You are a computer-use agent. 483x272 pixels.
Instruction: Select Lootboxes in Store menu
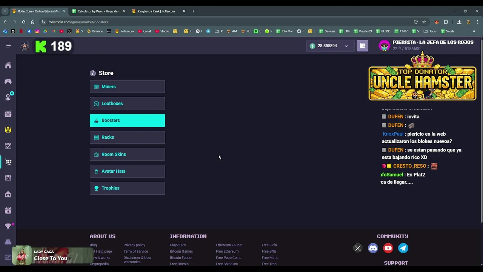127,104
